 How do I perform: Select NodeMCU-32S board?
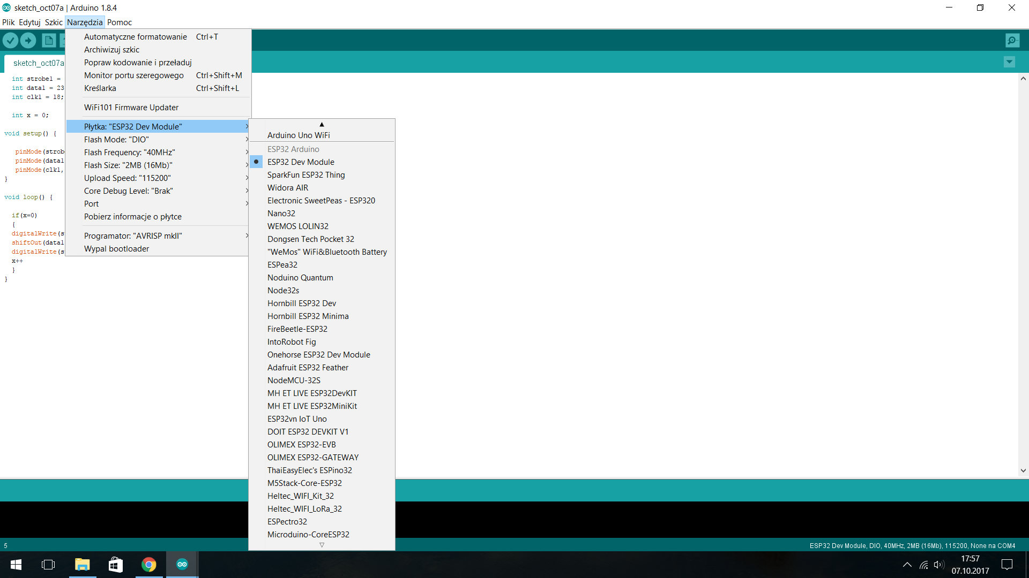pos(322,380)
